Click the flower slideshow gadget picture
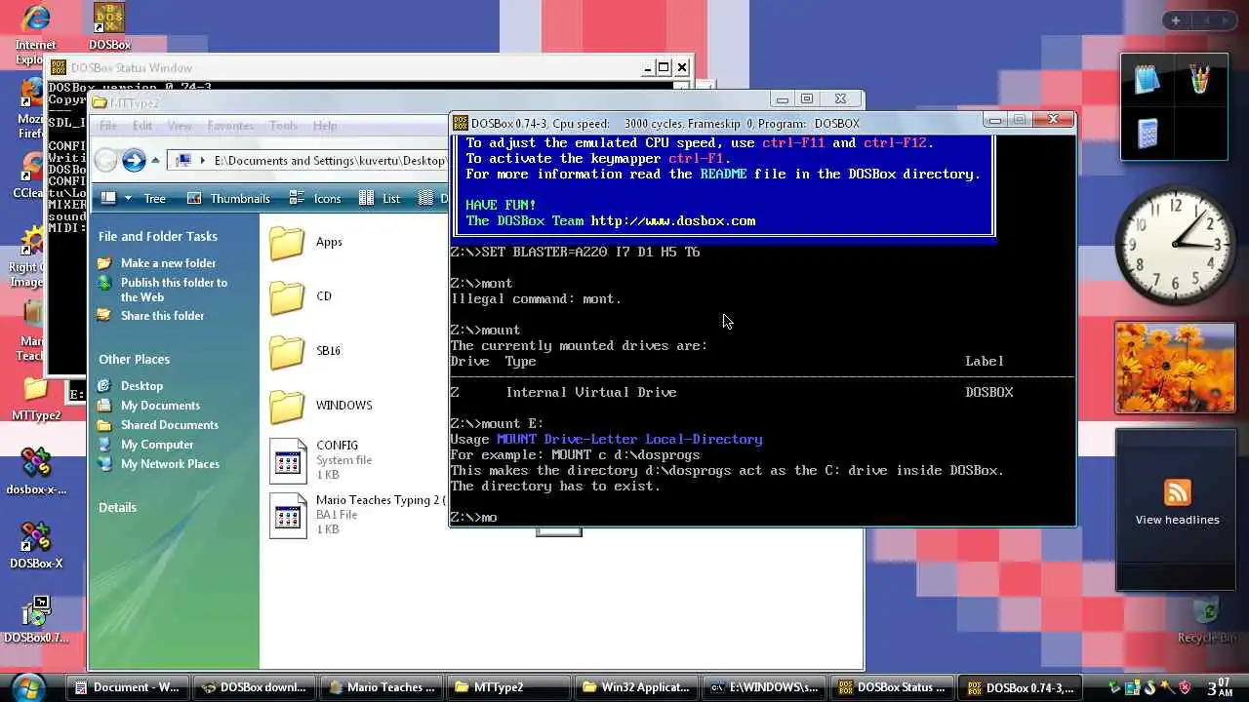 point(1175,369)
